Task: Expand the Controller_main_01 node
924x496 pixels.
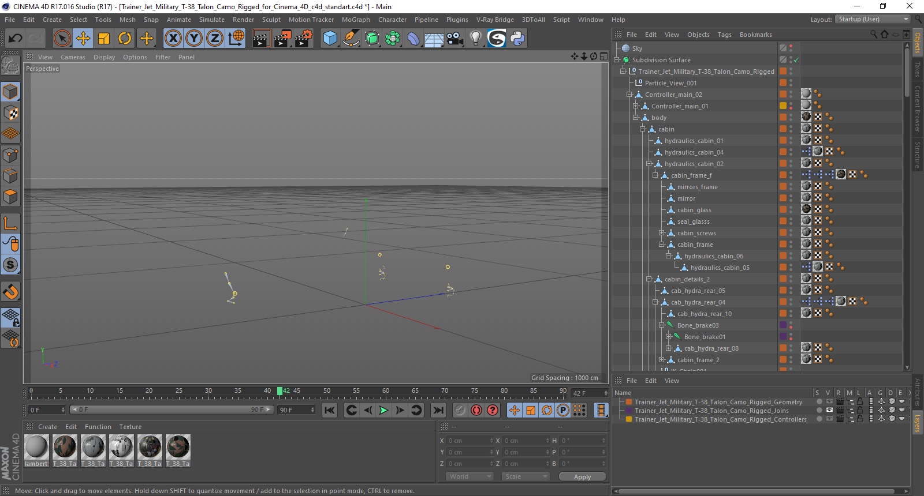Action: pos(636,106)
